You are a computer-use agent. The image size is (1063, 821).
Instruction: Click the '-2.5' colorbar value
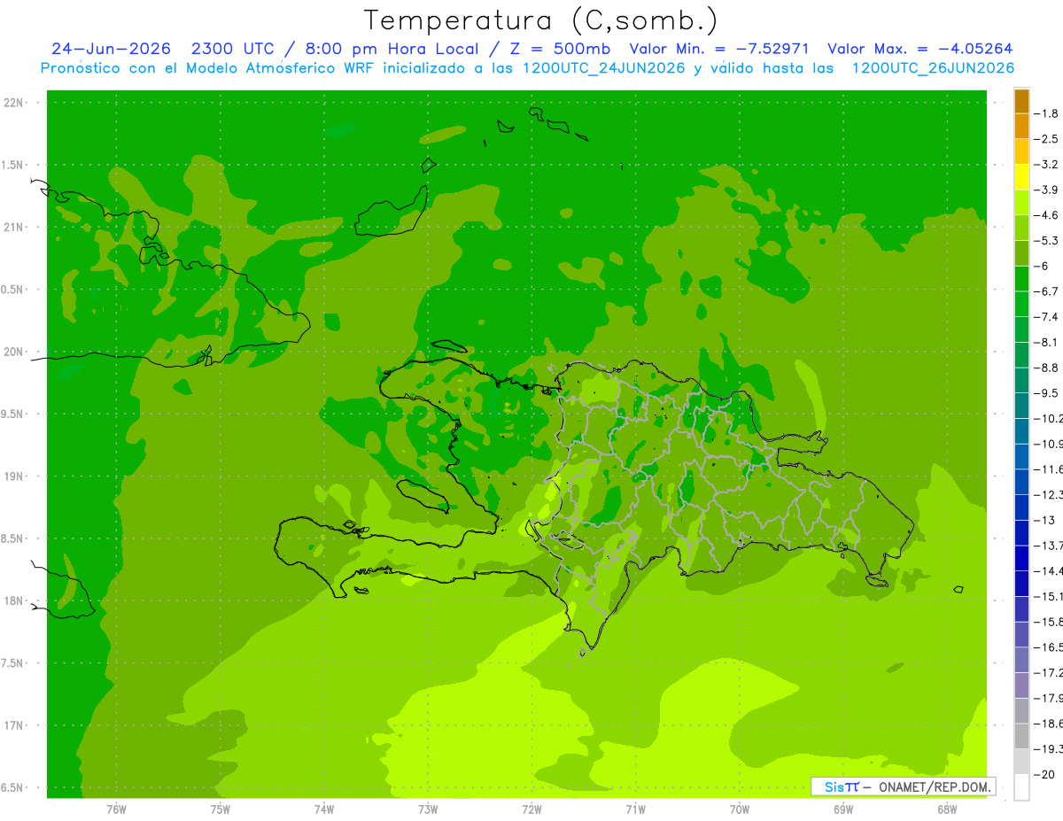pos(1046,139)
